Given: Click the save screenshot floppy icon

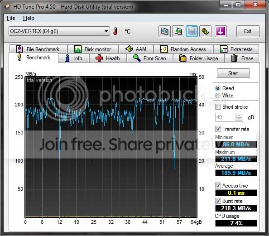Looking at the screenshot, I should (192, 31).
